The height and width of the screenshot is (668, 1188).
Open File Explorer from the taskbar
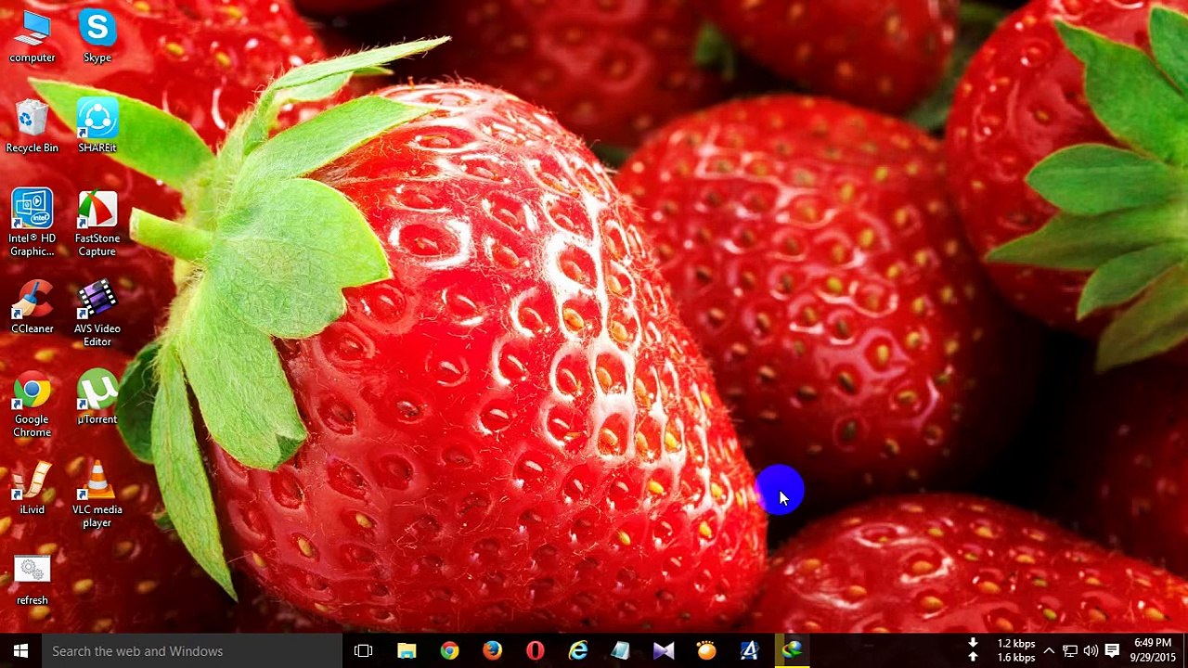[407, 650]
